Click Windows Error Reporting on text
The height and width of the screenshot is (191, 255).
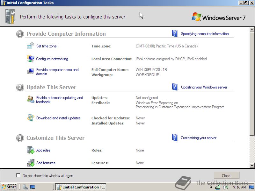click(157, 103)
